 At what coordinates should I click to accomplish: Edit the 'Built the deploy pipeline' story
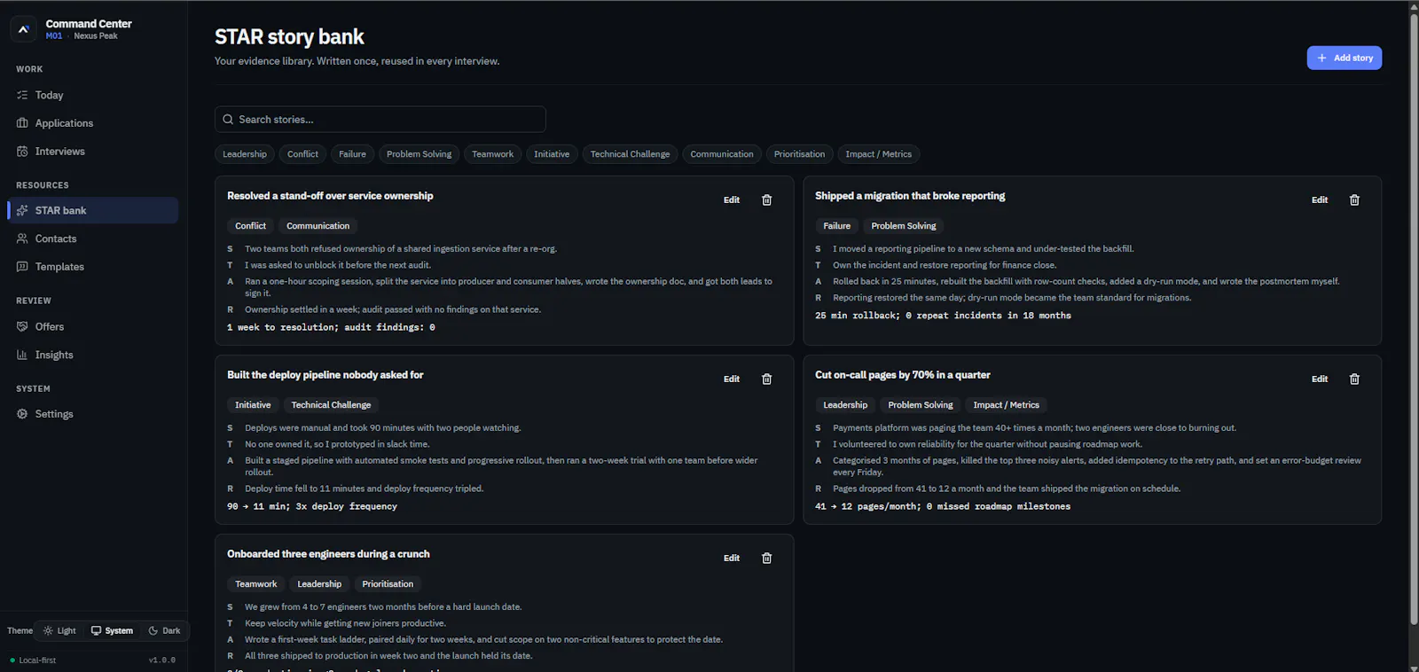pyautogui.click(x=732, y=379)
